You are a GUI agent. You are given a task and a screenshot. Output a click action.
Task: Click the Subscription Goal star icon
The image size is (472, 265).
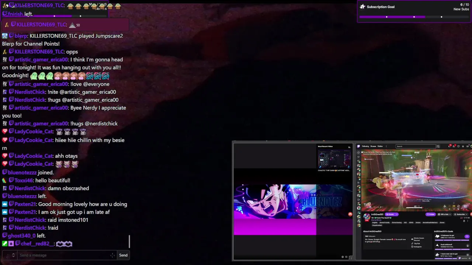click(362, 7)
